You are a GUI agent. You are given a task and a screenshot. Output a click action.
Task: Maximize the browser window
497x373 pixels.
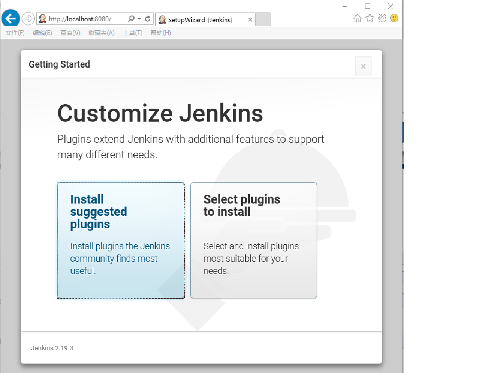tap(368, 6)
